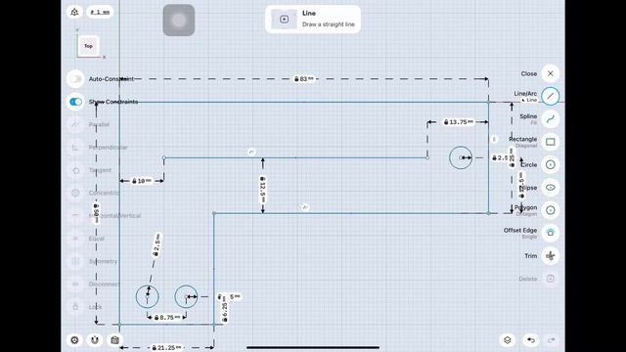Select the Ellipse tool icon
The image size is (626, 352).
click(x=550, y=187)
